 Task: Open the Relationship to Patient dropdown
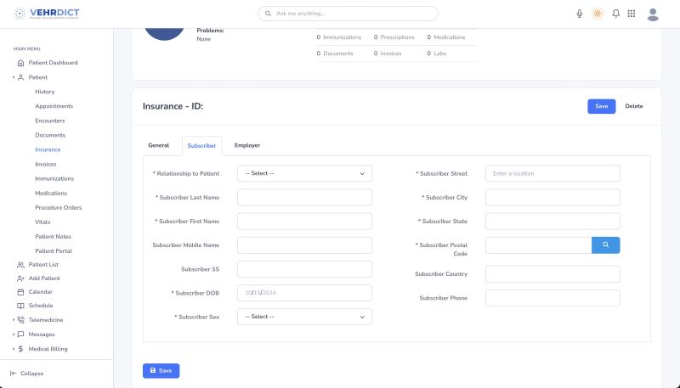(x=304, y=173)
